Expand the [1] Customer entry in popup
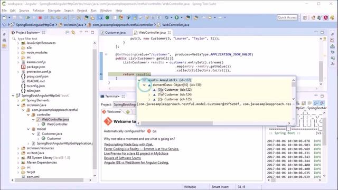Screen dimensions: 338x190 [149, 94]
